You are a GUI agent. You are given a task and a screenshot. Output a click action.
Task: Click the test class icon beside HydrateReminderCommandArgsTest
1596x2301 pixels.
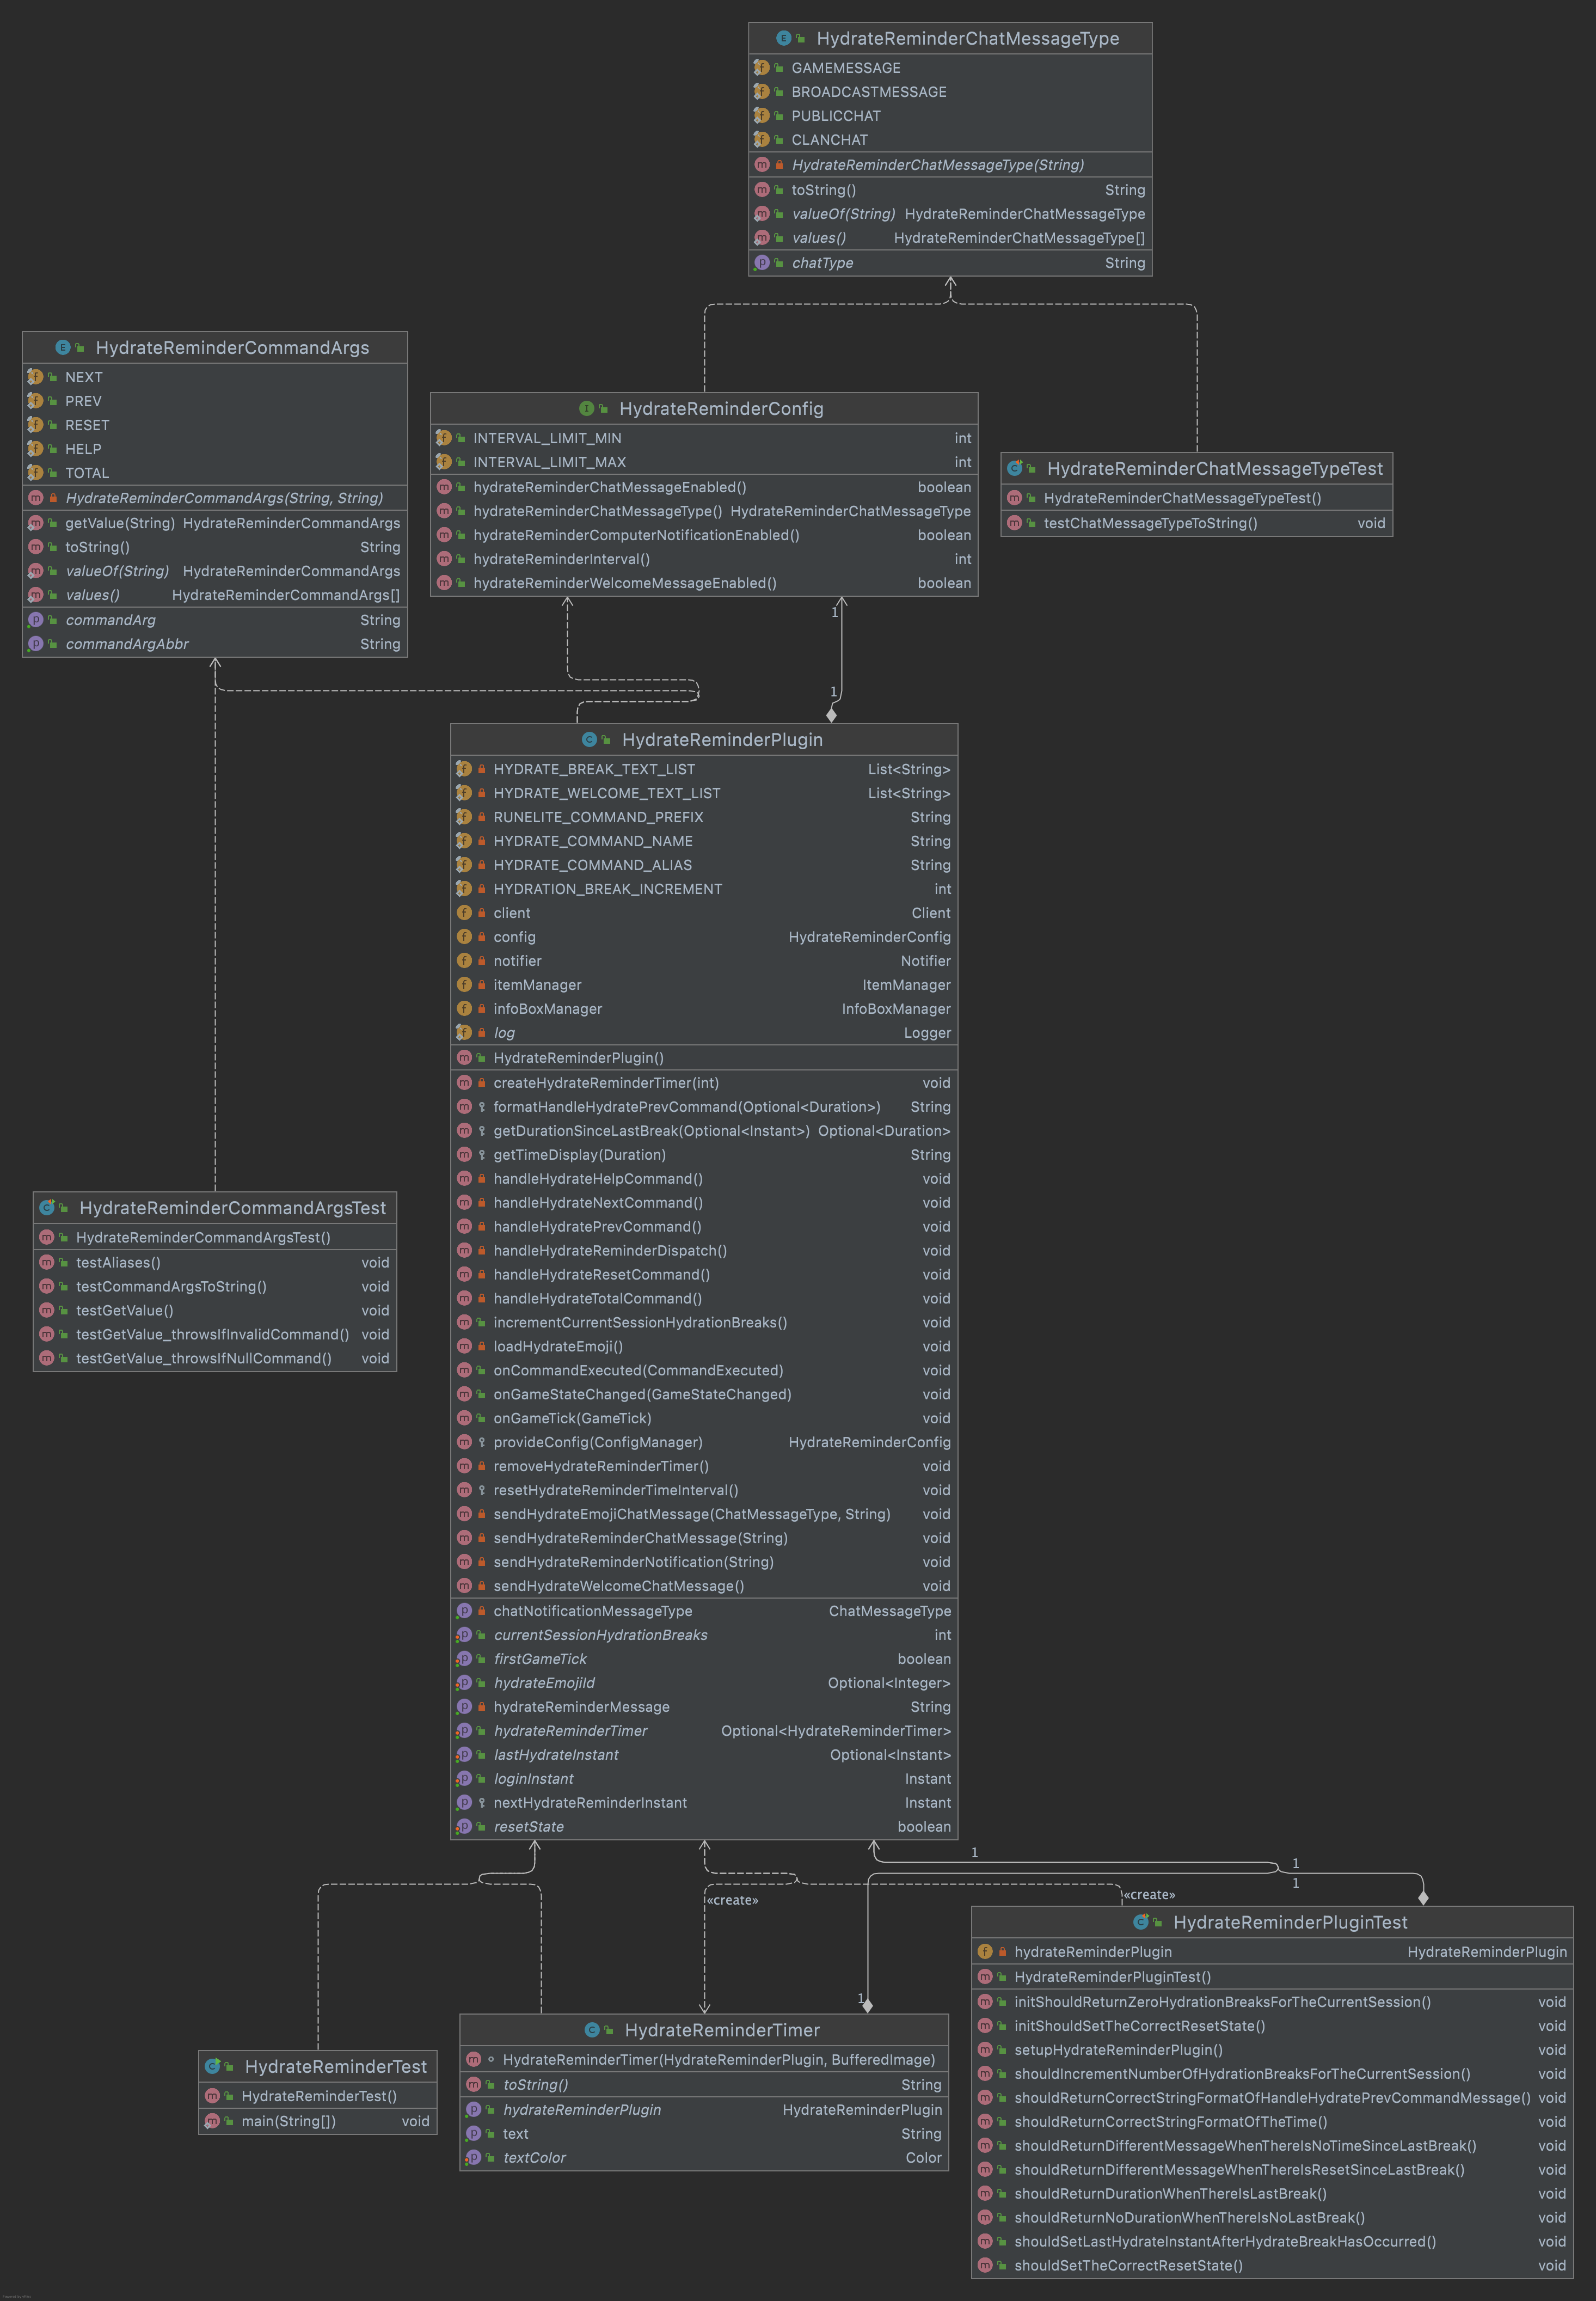click(47, 1208)
